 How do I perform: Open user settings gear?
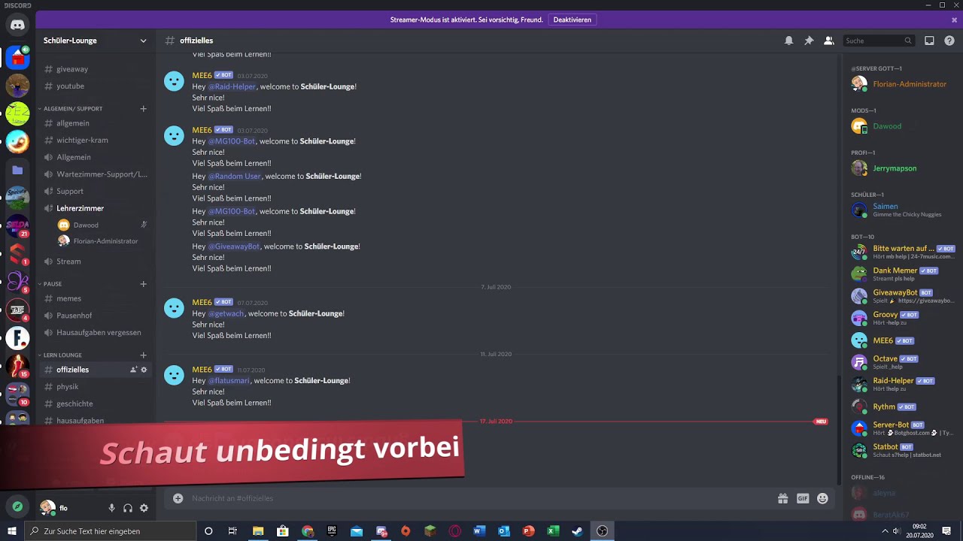point(144,508)
